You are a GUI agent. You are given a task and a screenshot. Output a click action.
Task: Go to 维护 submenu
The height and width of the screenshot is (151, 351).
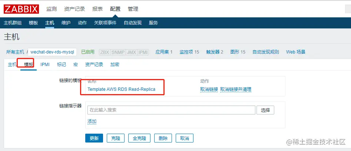66,23
